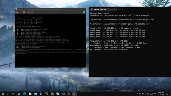The height and width of the screenshot is (96, 171).
Task: Send Ctrl+Alt+Del to the VM
Action: click(29, 12)
